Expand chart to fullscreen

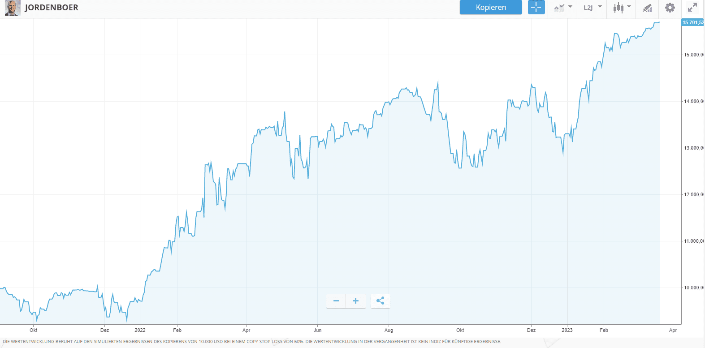point(692,8)
